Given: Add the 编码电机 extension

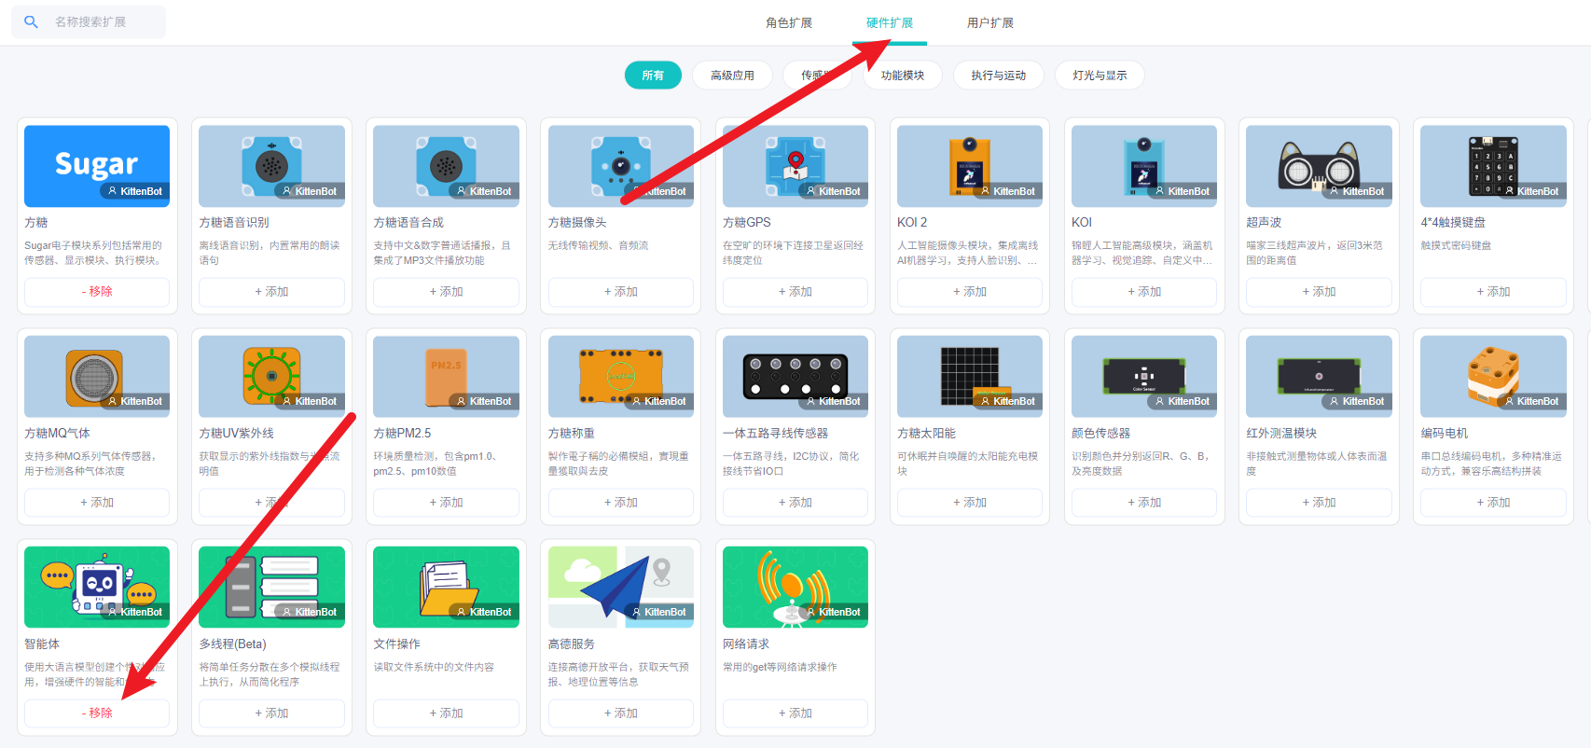Looking at the screenshot, I should pos(1493,503).
